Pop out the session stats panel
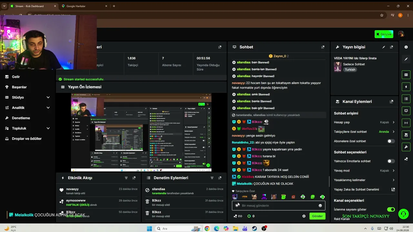The height and width of the screenshot is (232, 413). [x=220, y=47]
